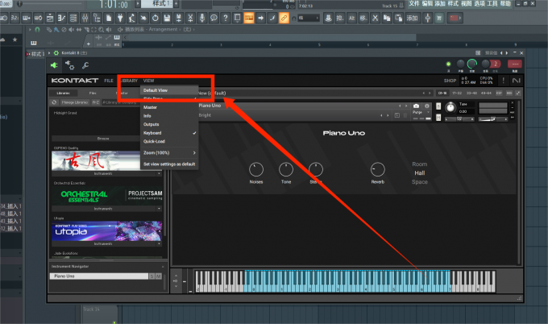Toggle the Master option in VIEW menu
The height and width of the screenshot is (324, 548).
point(169,107)
